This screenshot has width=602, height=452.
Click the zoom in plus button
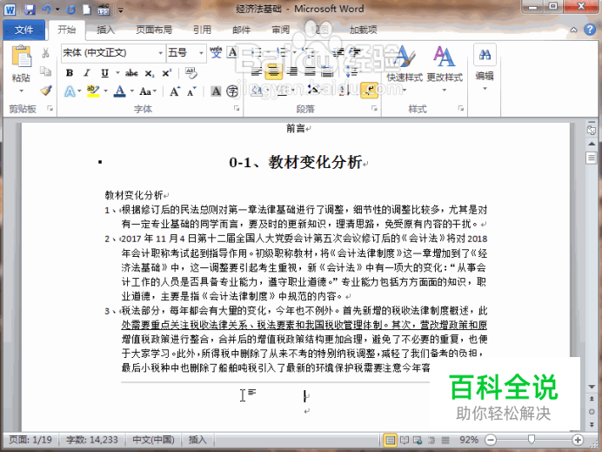578,440
